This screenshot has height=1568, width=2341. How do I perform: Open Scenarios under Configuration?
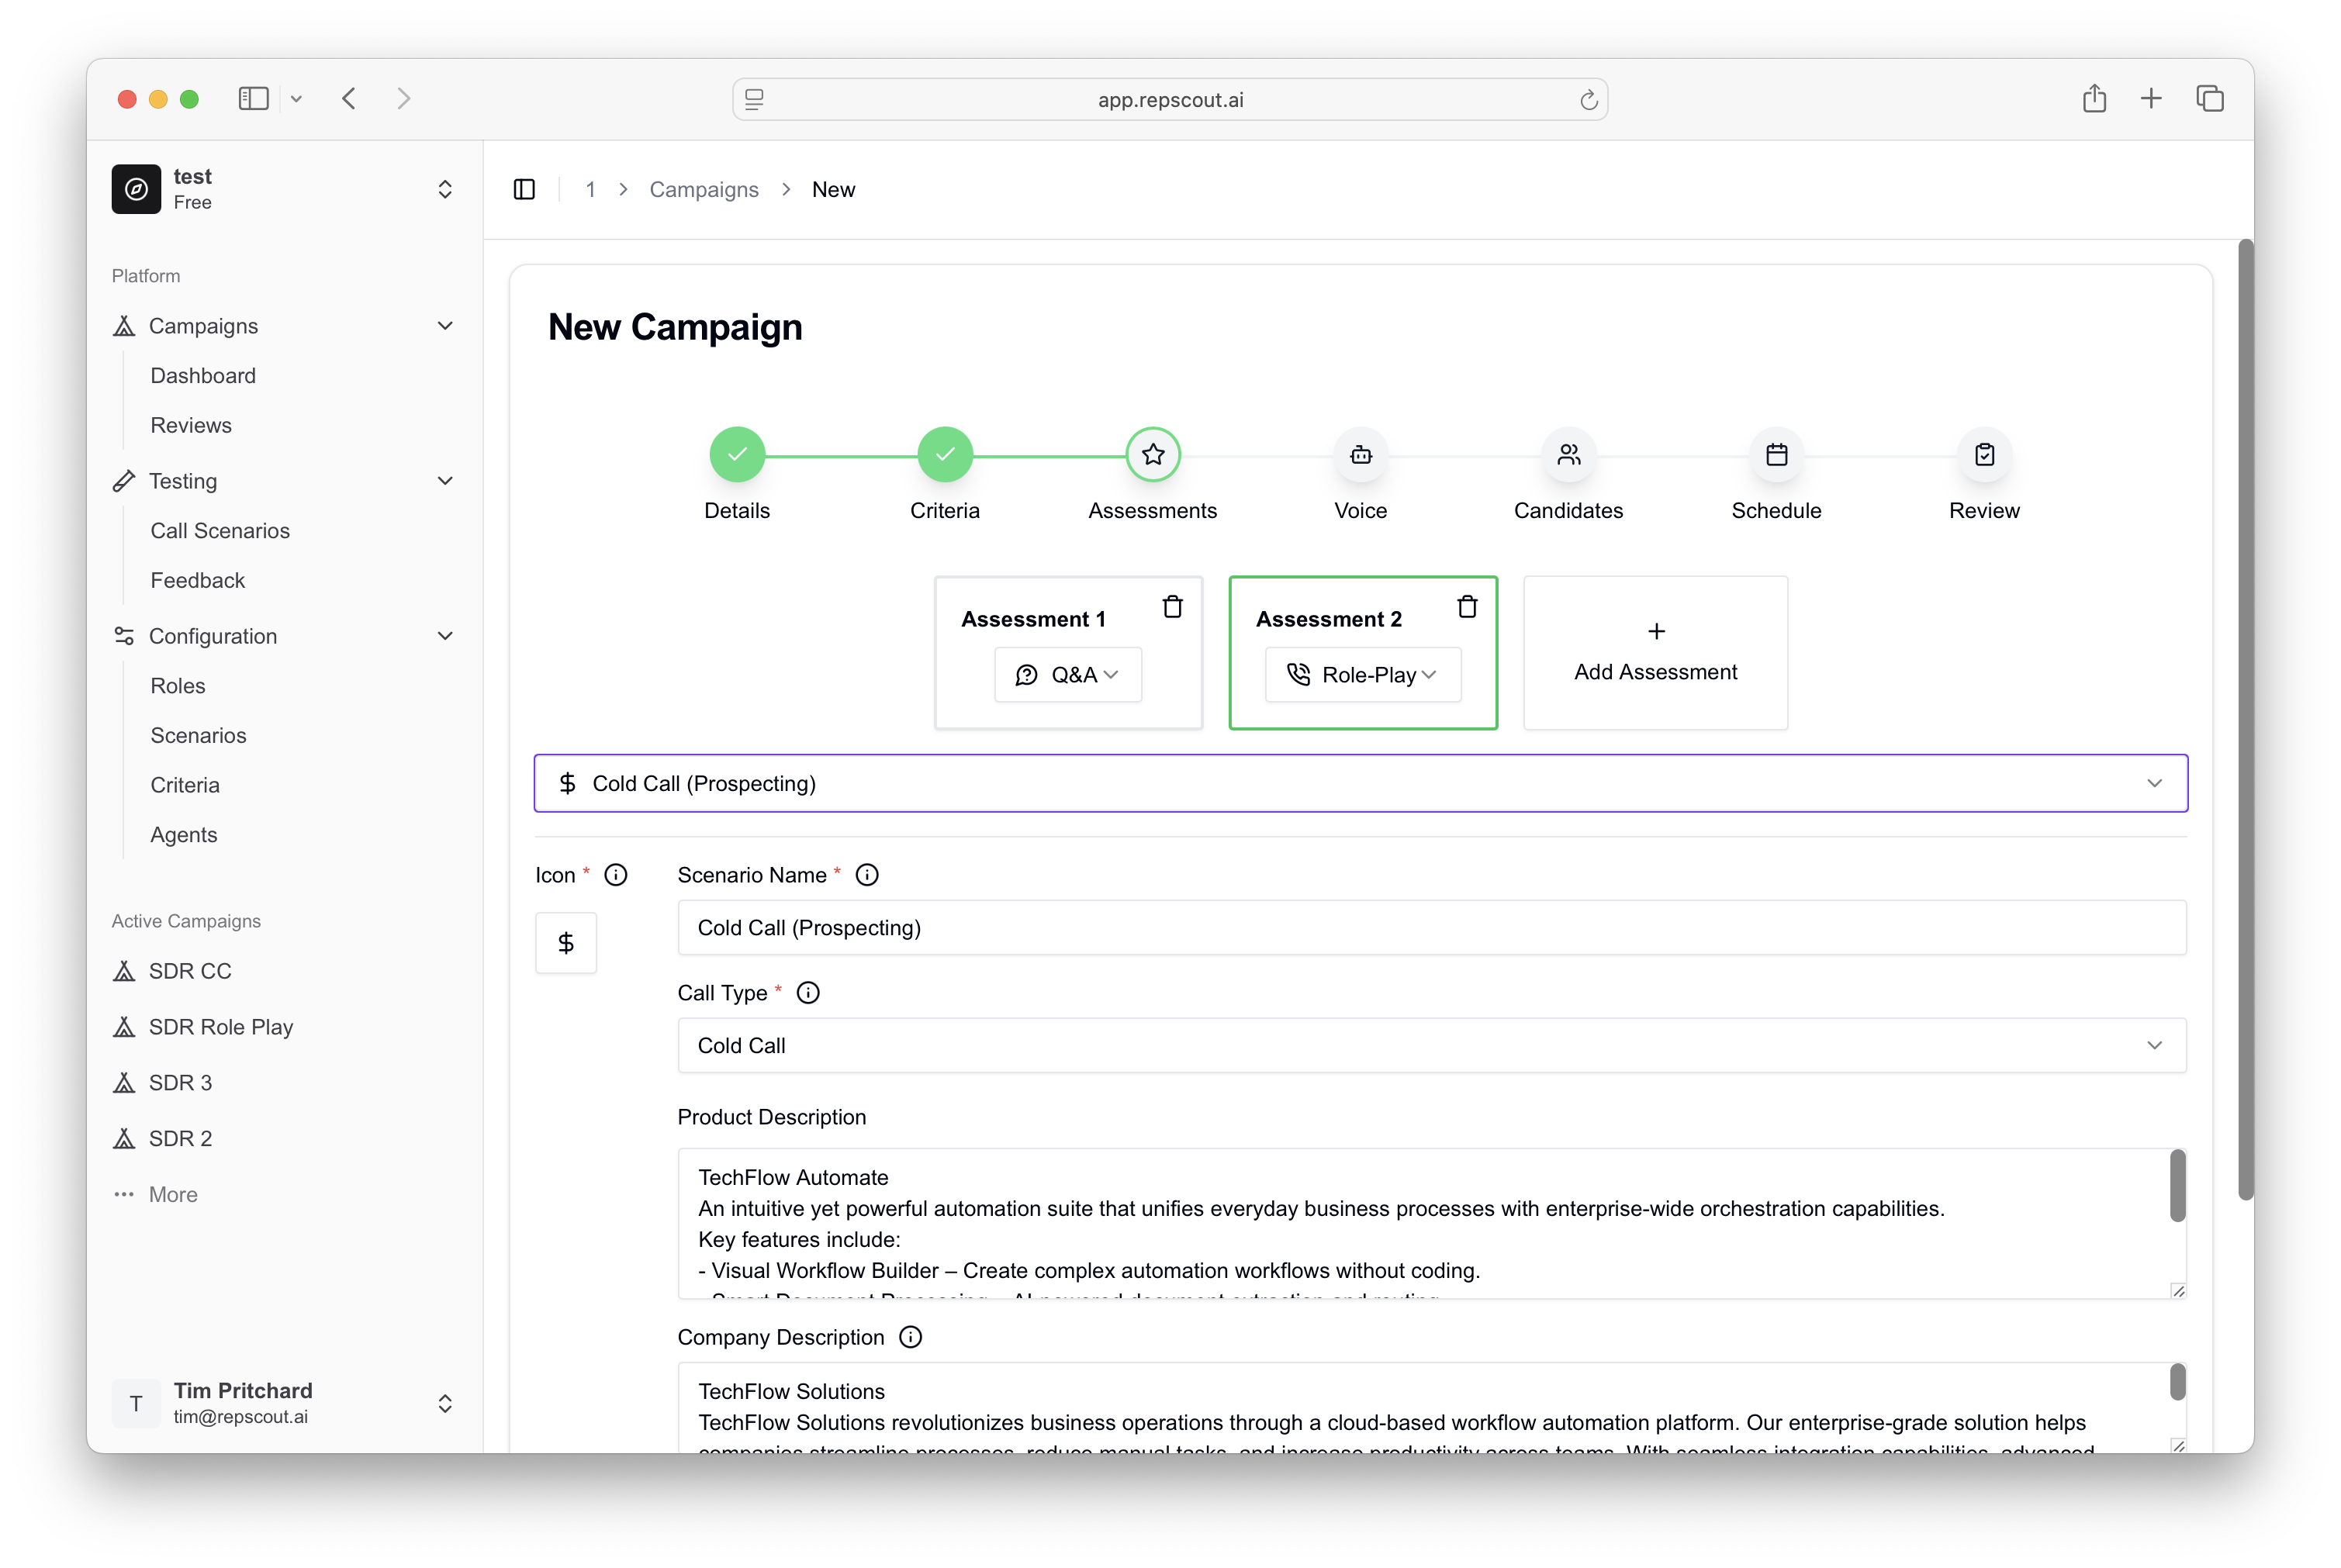198,735
